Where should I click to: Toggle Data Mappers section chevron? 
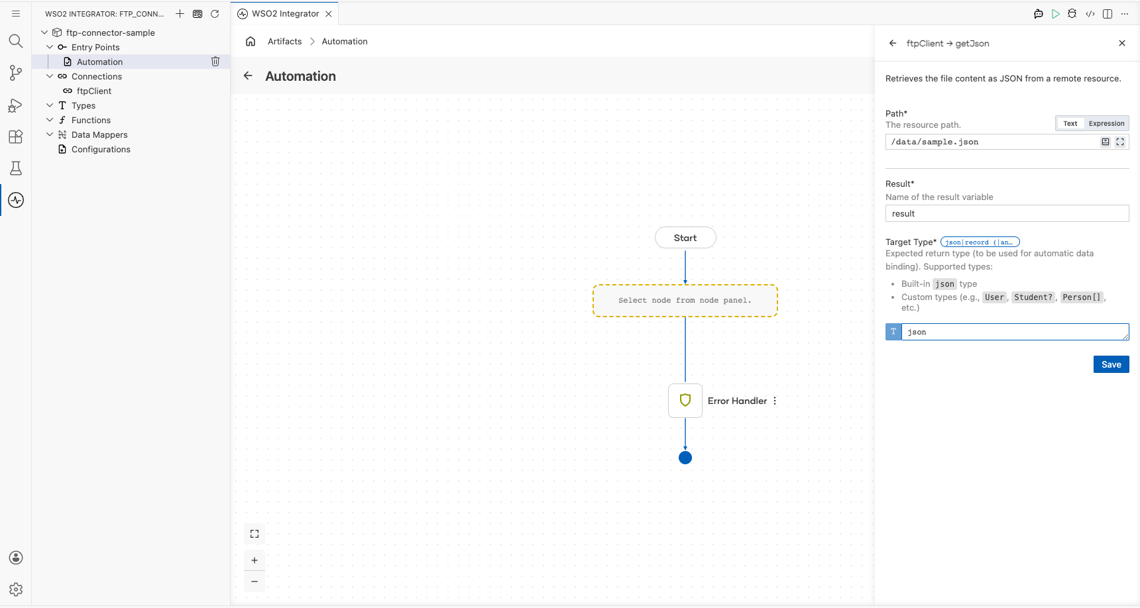click(x=50, y=134)
